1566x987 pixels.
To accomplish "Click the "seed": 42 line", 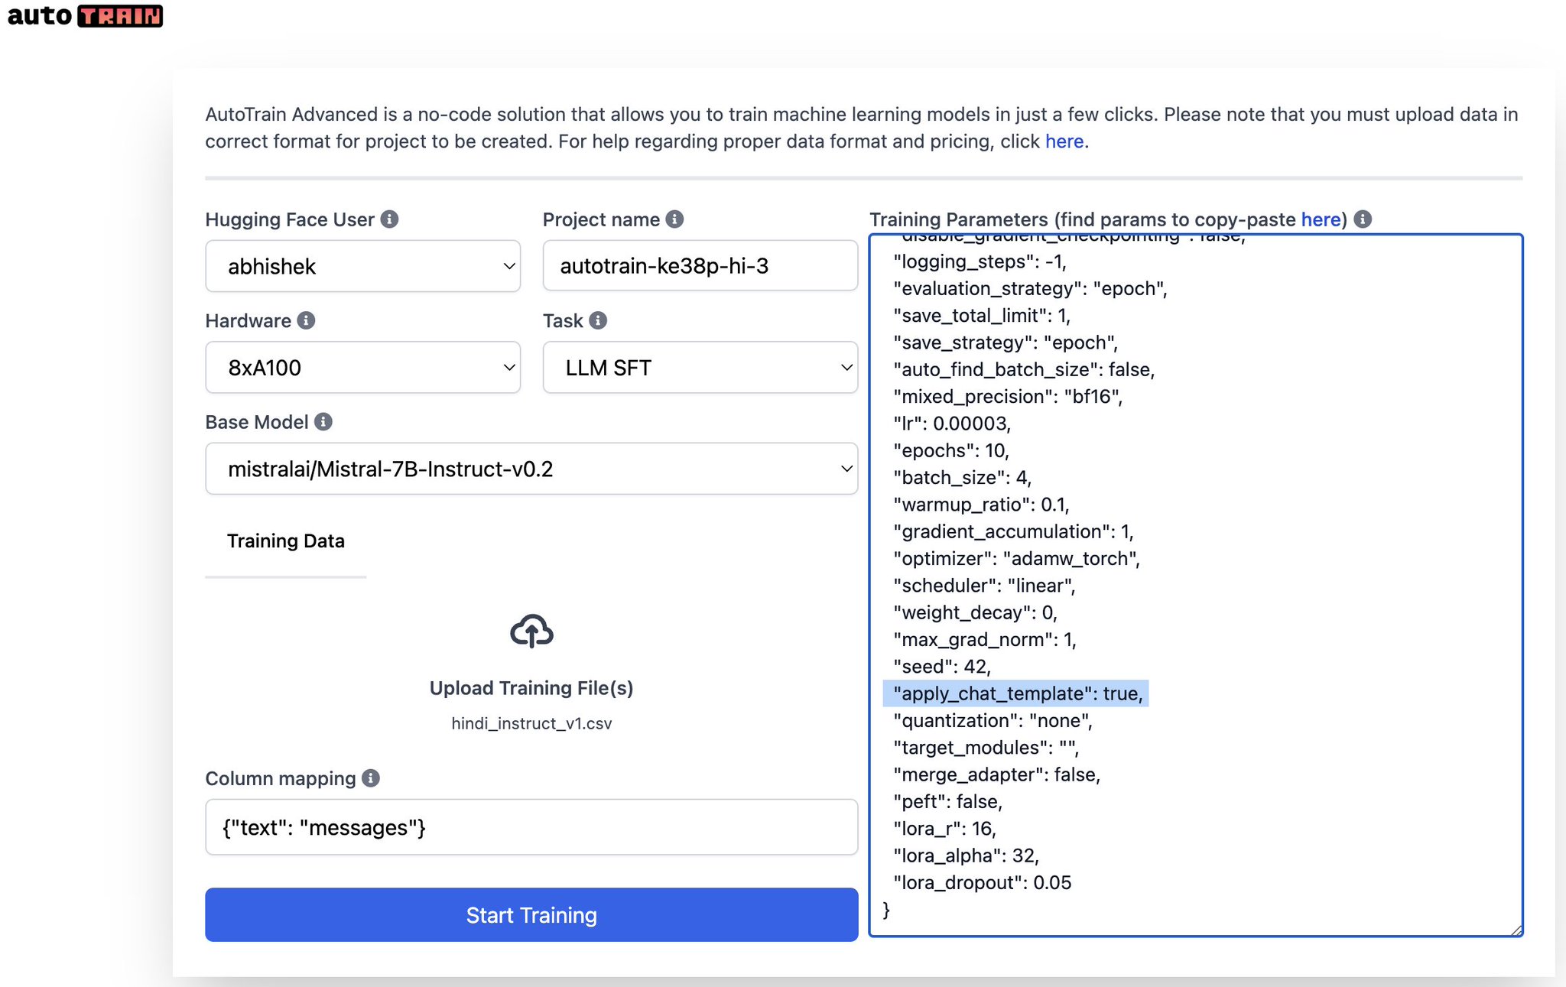I will pyautogui.click(x=942, y=667).
